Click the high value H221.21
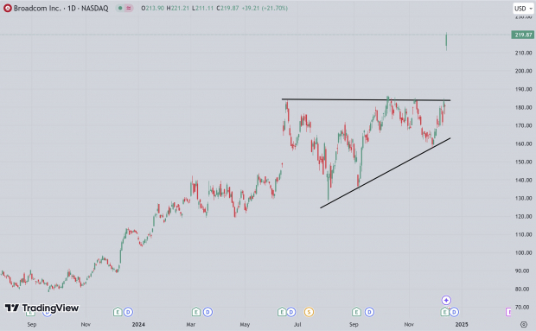Image resolution: width=536 pixels, height=331 pixels. pyautogui.click(x=178, y=8)
